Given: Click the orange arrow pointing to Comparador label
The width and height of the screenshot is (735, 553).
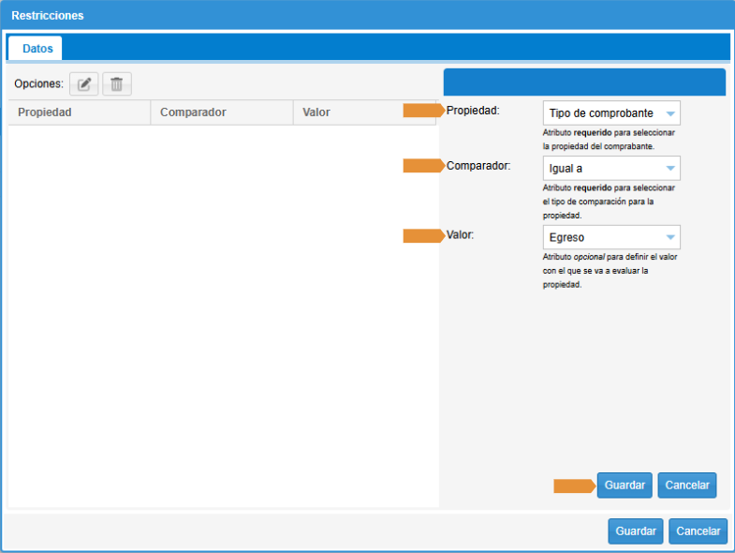Looking at the screenshot, I should 423,166.
